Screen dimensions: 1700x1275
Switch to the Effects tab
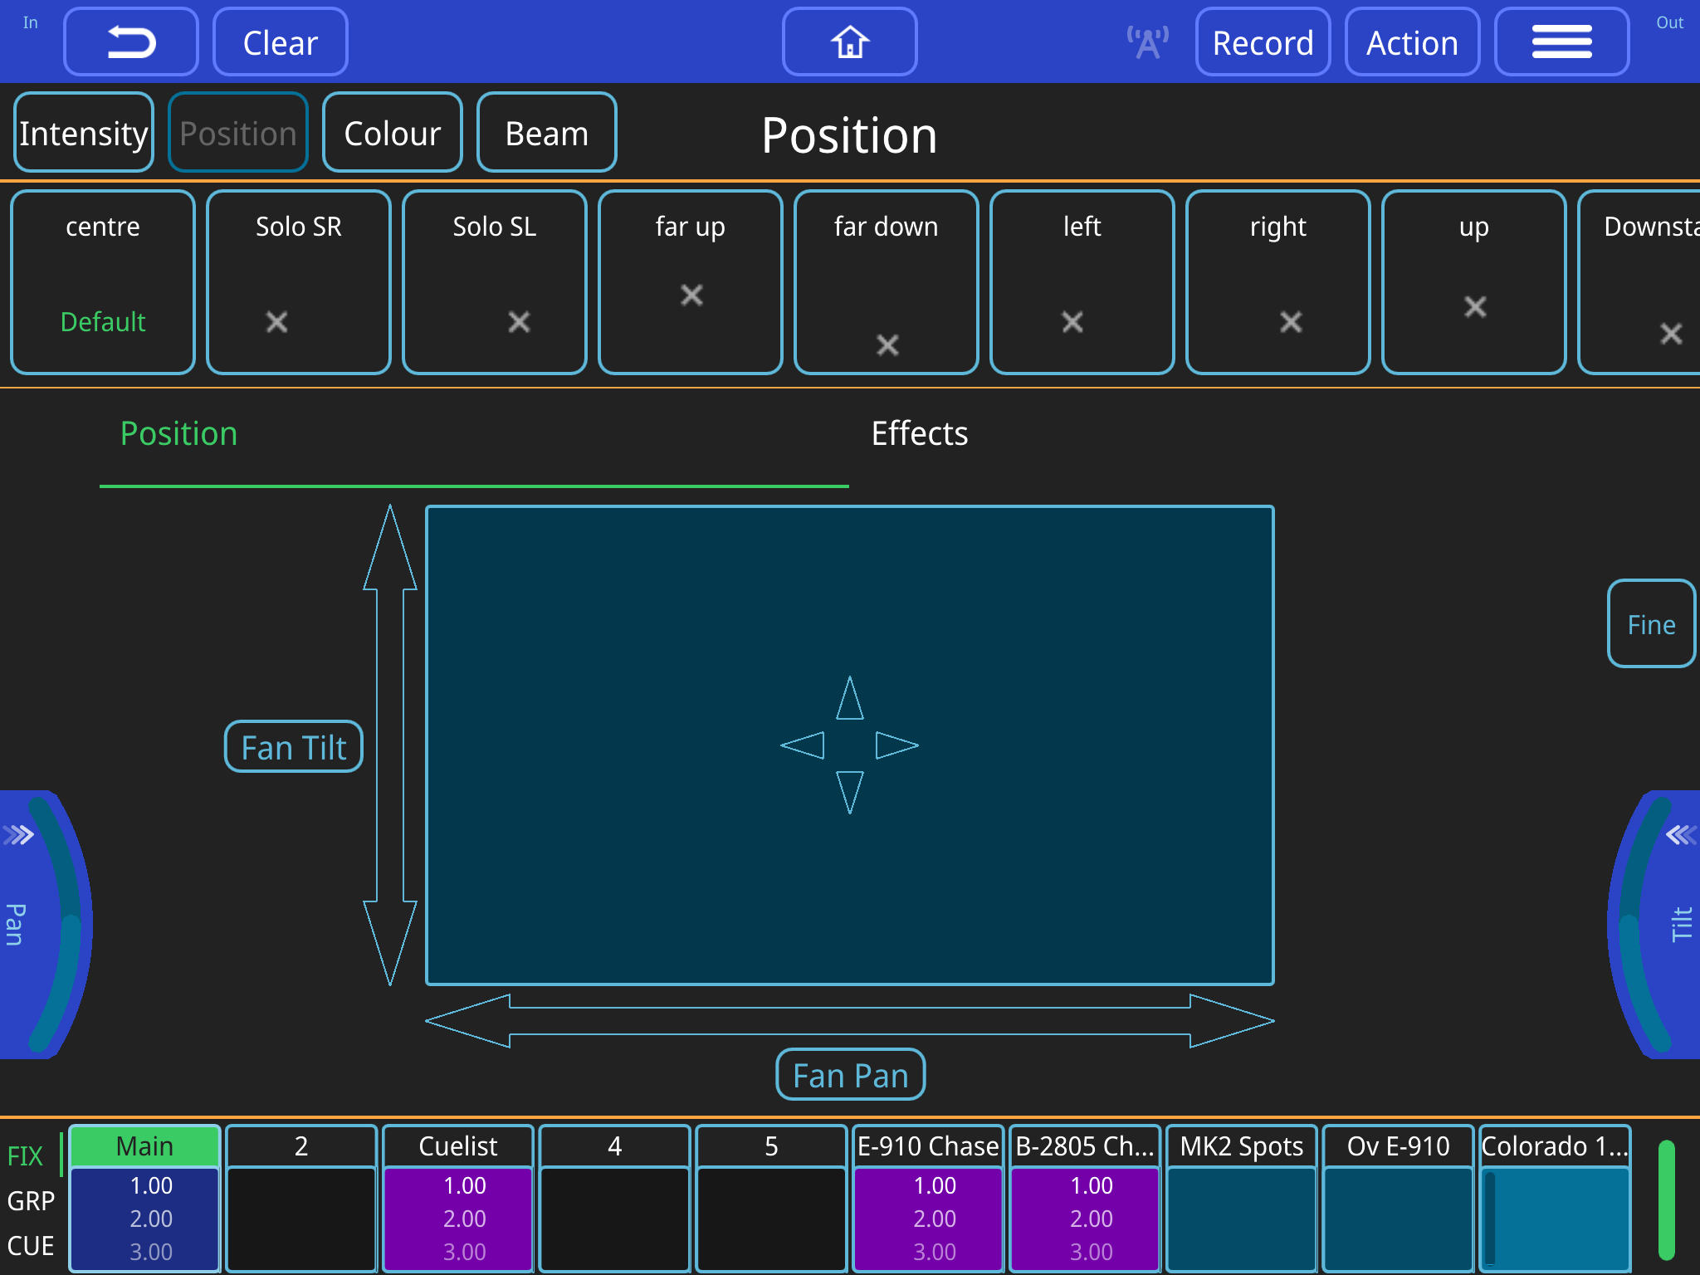tap(919, 433)
